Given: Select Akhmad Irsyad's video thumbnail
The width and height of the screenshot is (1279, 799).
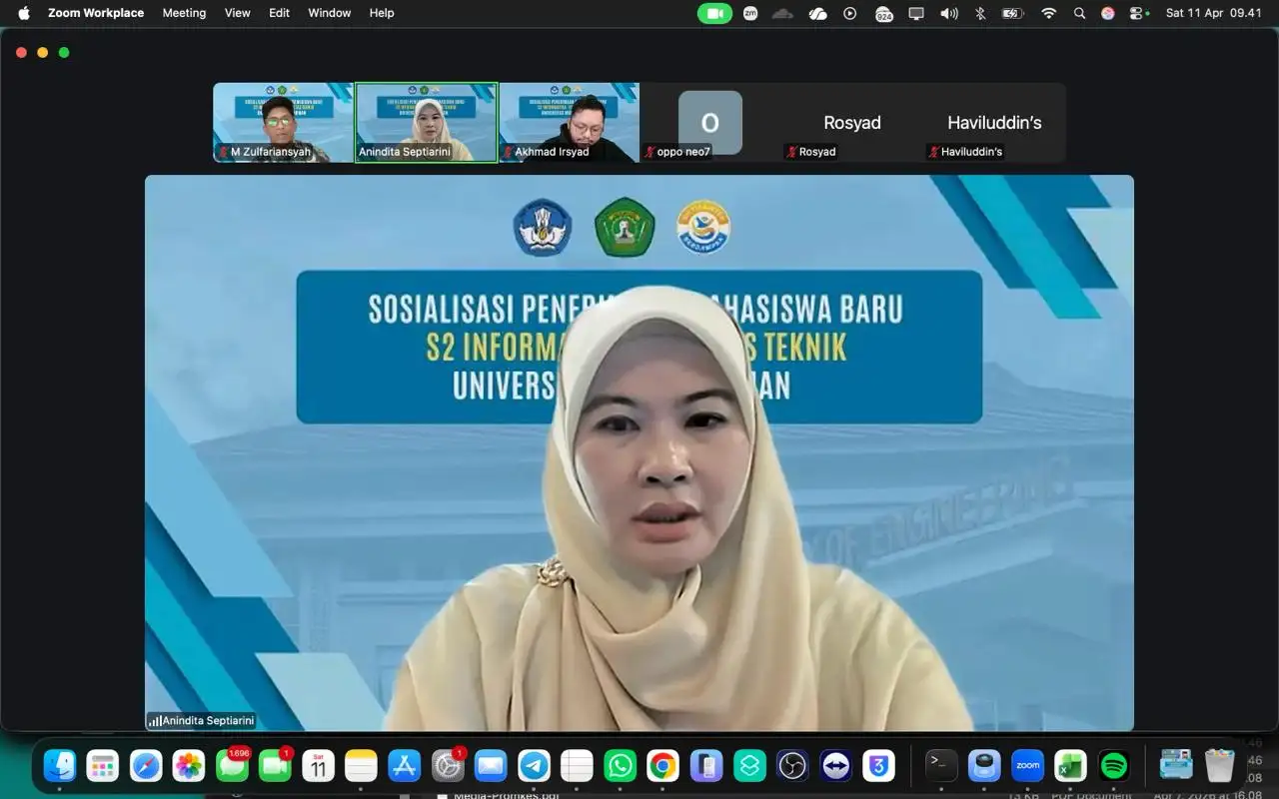Looking at the screenshot, I should pyautogui.click(x=569, y=122).
